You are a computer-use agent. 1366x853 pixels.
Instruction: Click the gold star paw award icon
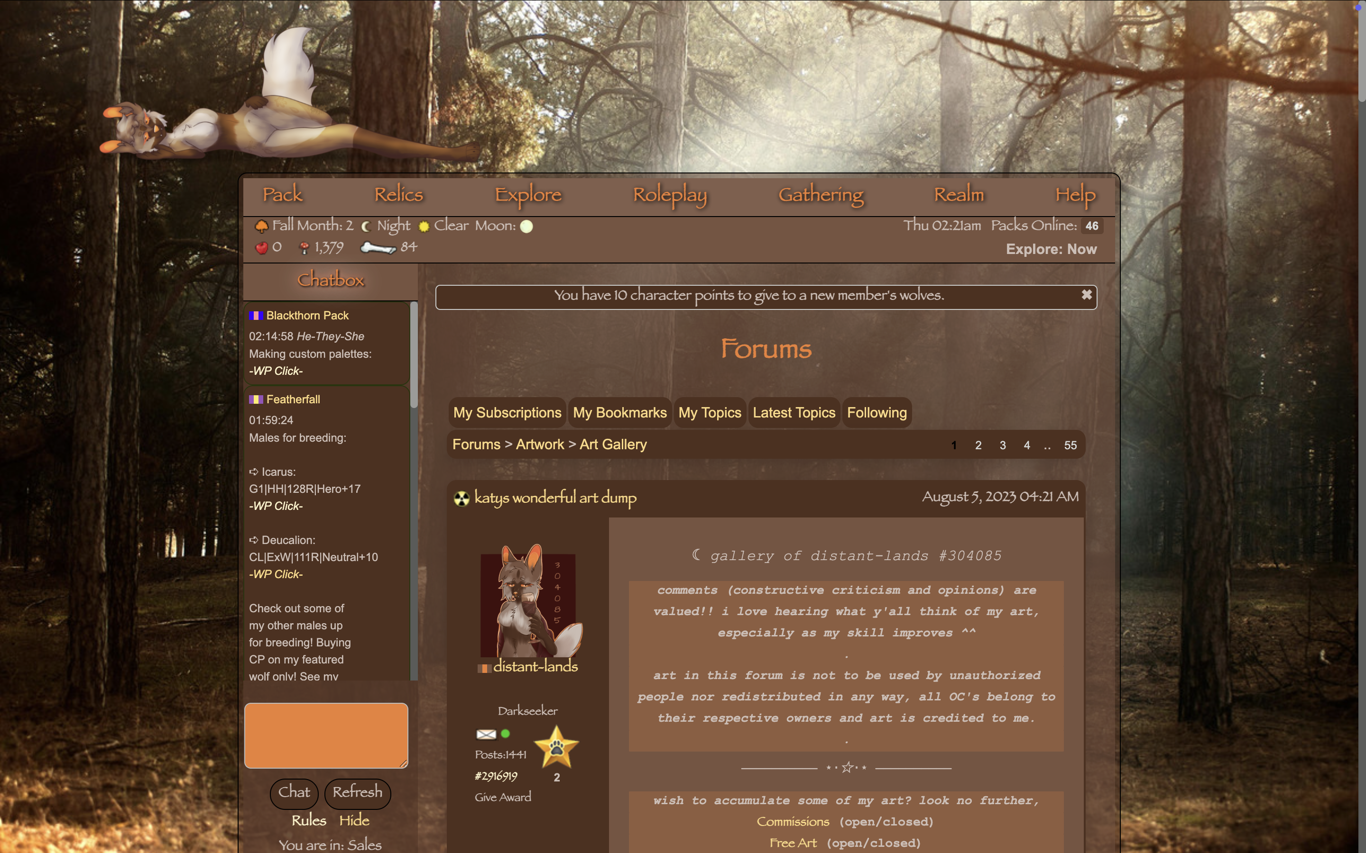coord(556,747)
